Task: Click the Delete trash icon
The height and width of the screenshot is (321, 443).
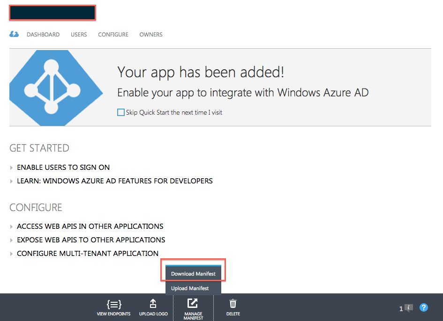Action: 233,304
